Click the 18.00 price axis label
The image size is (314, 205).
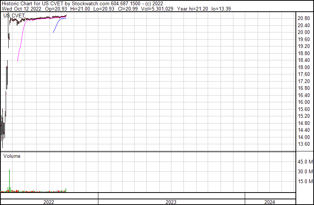(304, 67)
